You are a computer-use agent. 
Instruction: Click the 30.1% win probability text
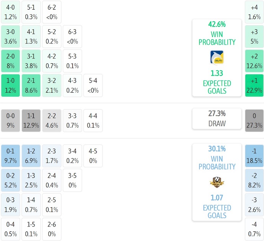pos(217,149)
